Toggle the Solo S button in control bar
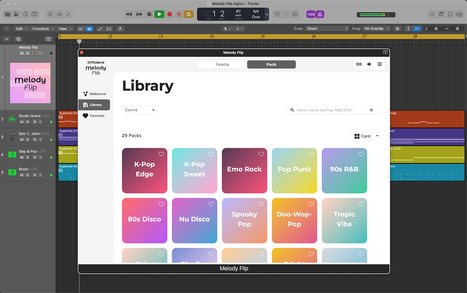Screen dimensions: 467x293 tap(295, 14)
